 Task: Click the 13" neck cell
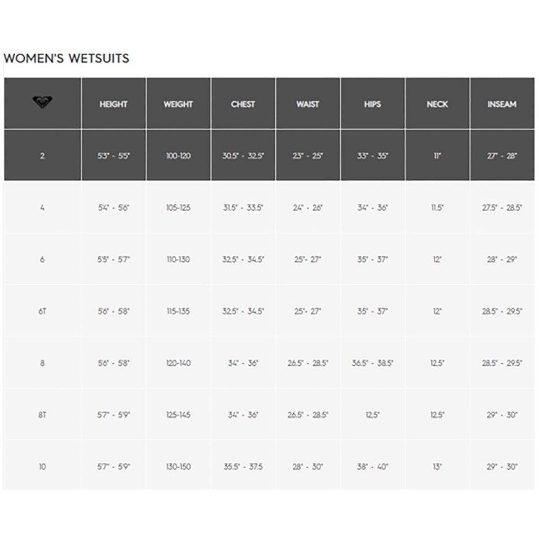tap(437, 466)
